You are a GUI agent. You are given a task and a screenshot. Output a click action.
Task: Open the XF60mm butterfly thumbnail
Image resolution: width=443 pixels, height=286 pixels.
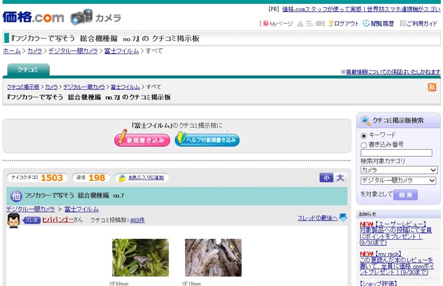click(x=141, y=258)
